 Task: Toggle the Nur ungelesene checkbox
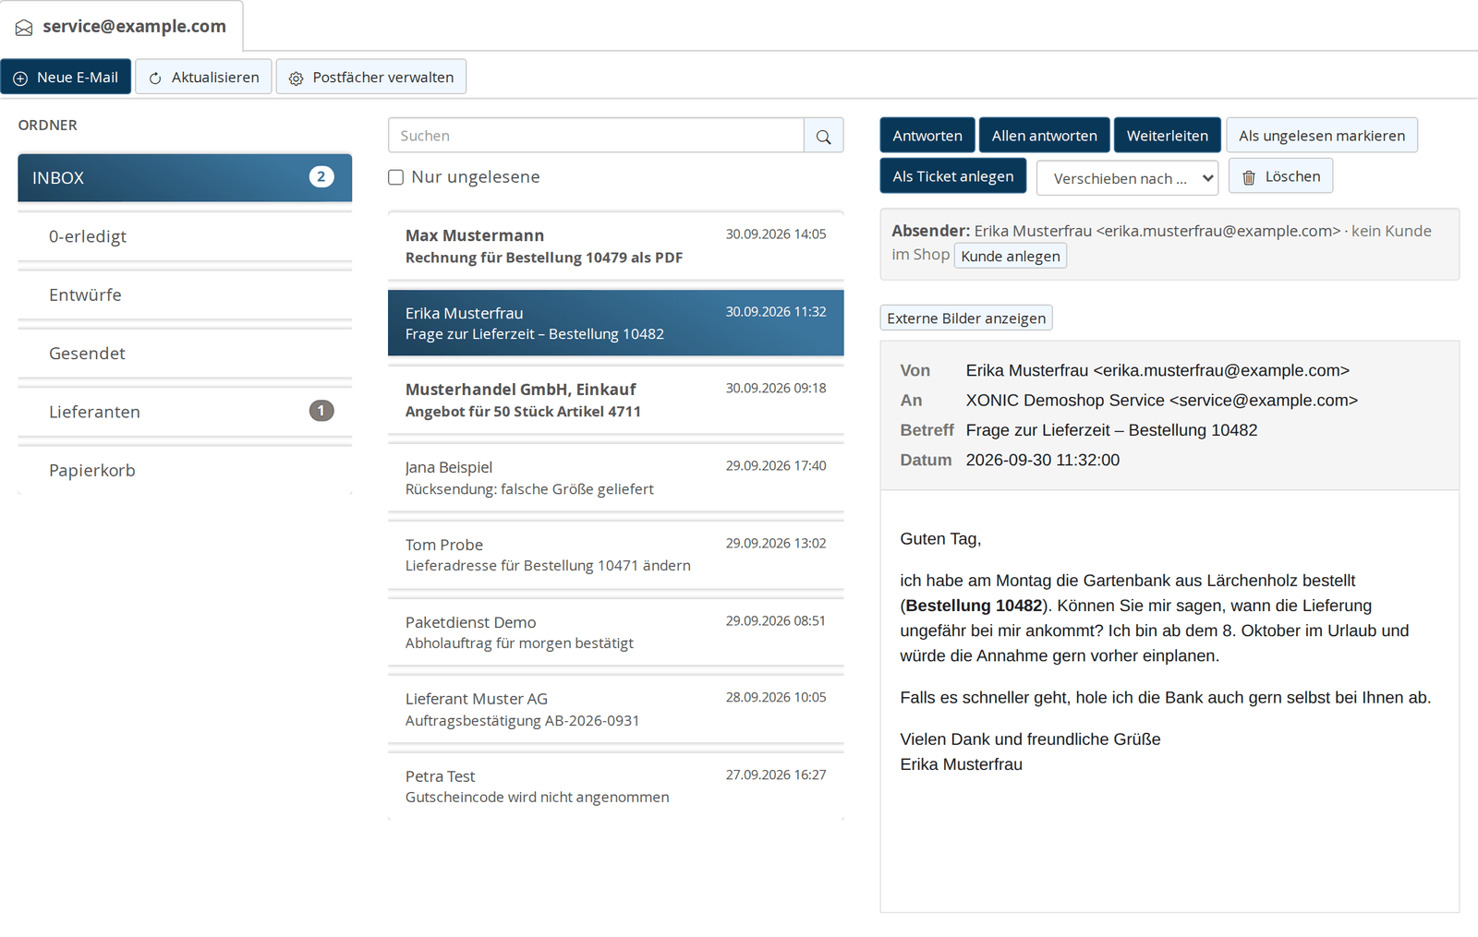click(396, 177)
